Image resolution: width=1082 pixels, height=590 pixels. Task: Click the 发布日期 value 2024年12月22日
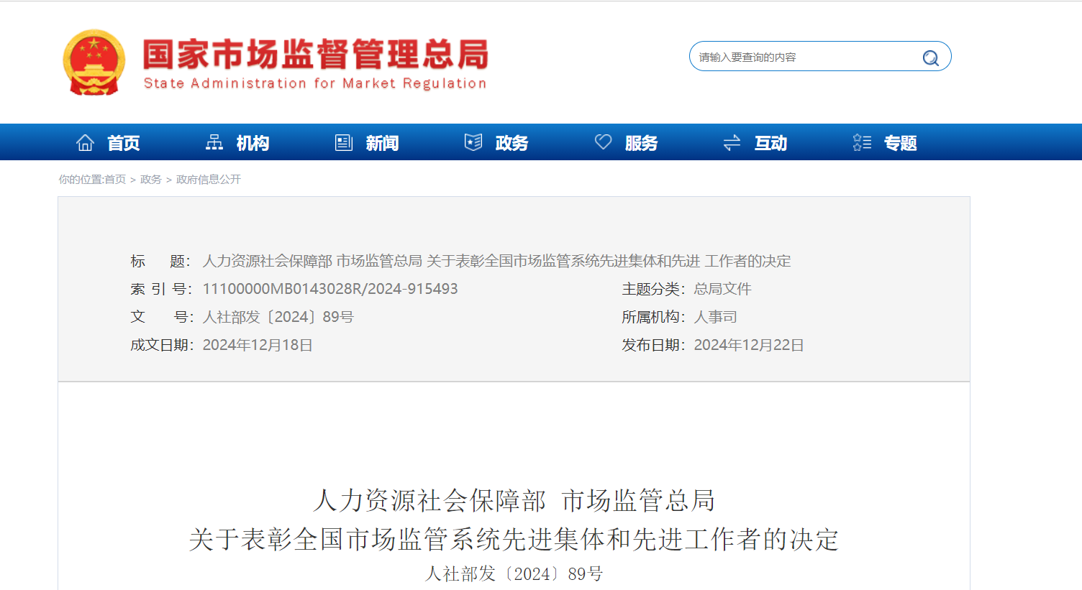click(749, 345)
